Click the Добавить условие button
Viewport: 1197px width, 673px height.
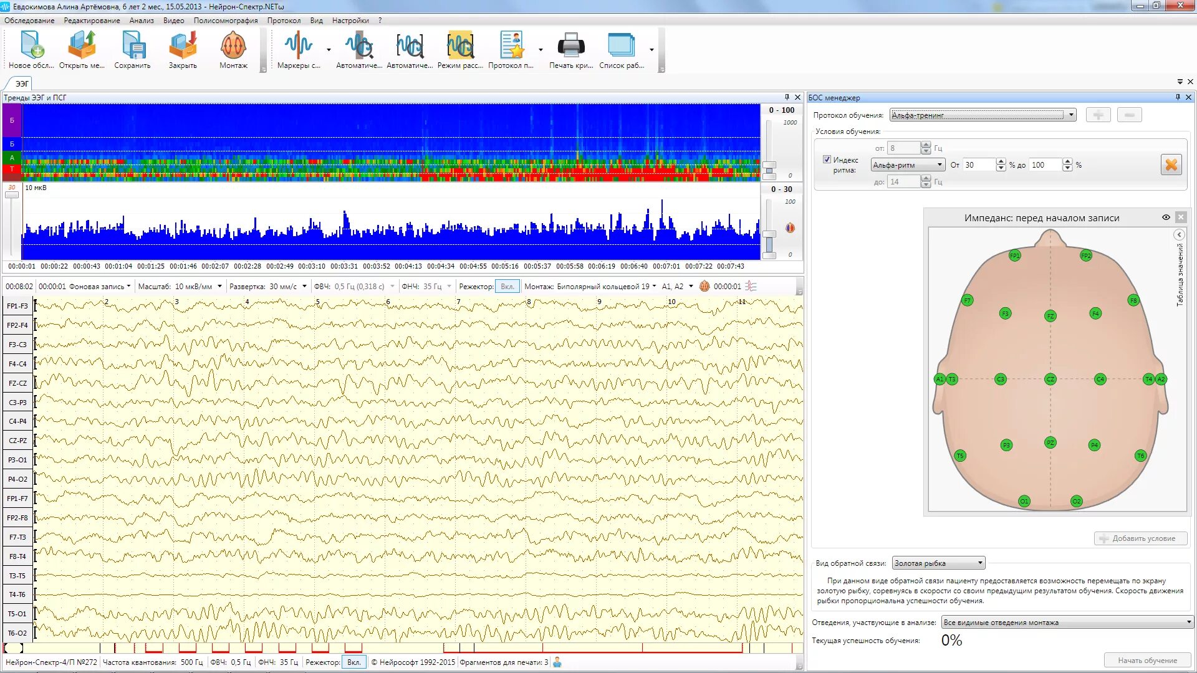pyautogui.click(x=1140, y=538)
